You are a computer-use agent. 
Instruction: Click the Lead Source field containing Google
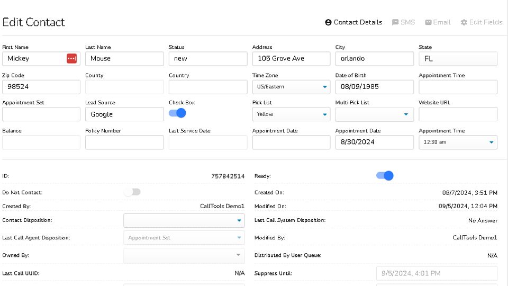point(124,114)
